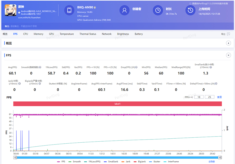This screenshot has width=235, height=164.
Task: Click the device info icon beside BKQ-AN90
Action: (95, 8)
